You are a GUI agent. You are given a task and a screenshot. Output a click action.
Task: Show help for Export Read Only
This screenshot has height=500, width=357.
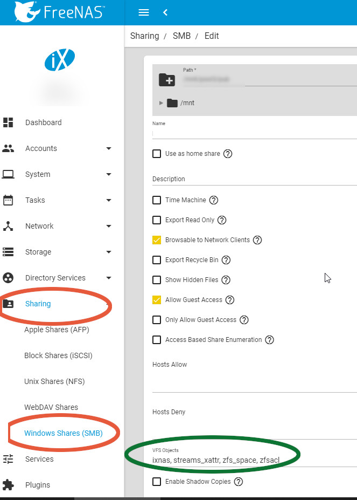222,220
